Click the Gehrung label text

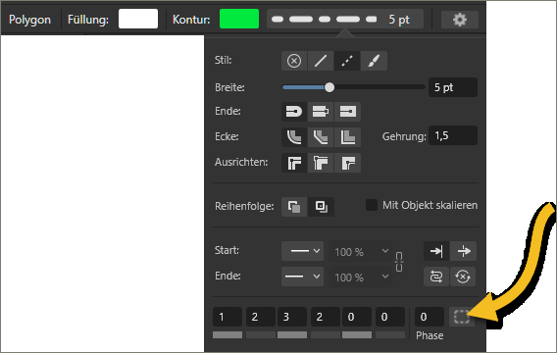pos(404,136)
